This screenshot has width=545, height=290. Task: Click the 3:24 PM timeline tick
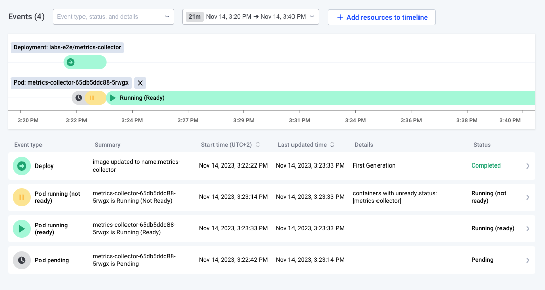point(132,120)
